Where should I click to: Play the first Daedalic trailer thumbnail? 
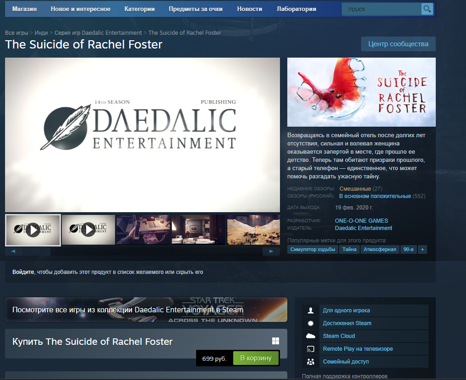click(x=33, y=230)
